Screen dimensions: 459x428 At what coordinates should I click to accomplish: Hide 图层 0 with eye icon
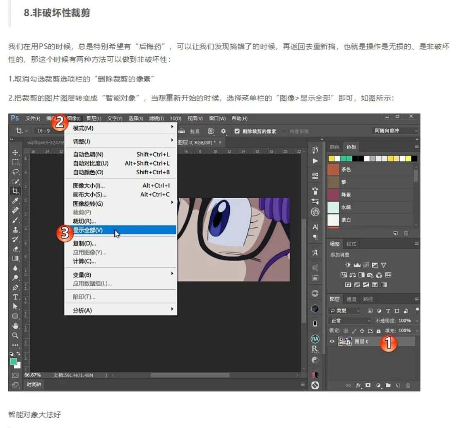click(332, 341)
